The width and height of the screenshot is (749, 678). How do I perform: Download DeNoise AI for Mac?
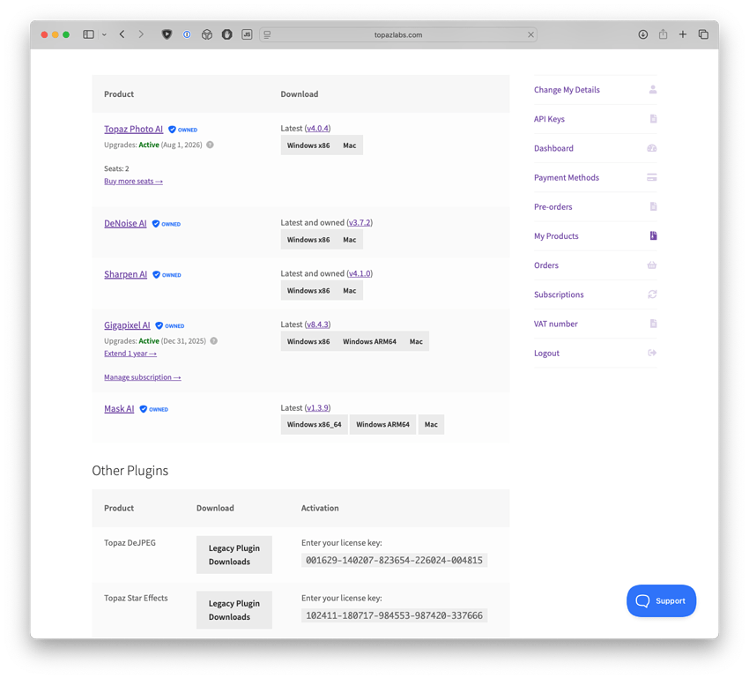[x=350, y=240]
